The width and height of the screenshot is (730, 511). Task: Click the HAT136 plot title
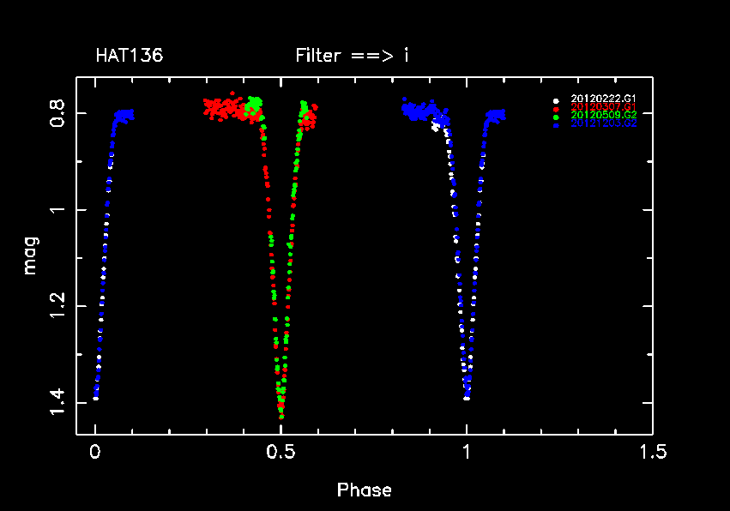click(130, 57)
